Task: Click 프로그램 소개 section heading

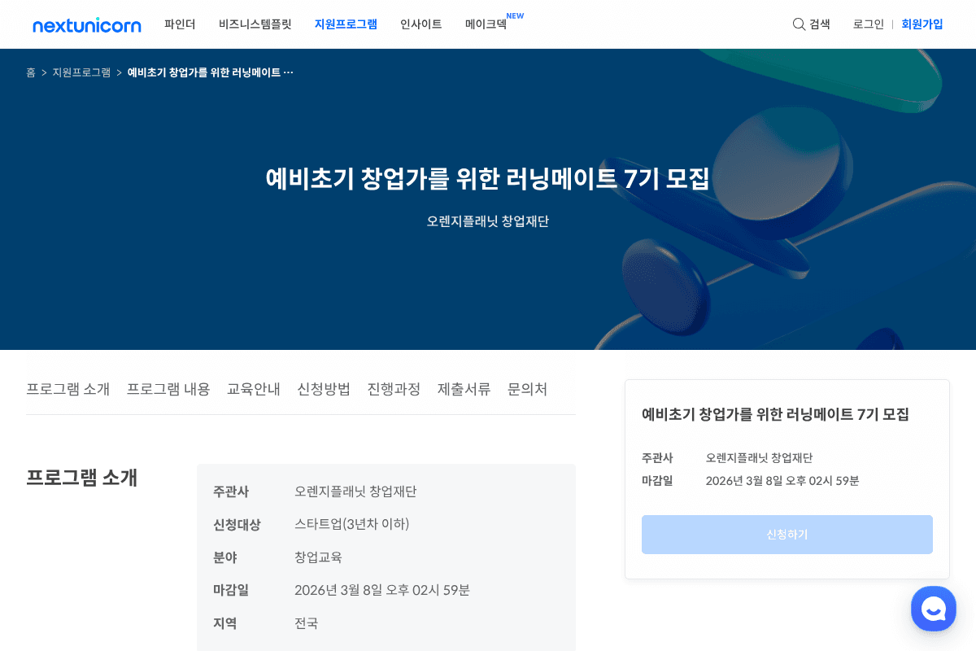Action: click(x=81, y=478)
